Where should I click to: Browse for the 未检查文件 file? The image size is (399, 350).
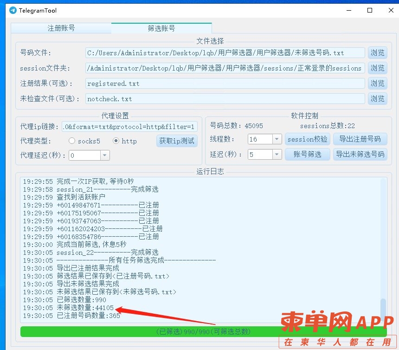[377, 98]
